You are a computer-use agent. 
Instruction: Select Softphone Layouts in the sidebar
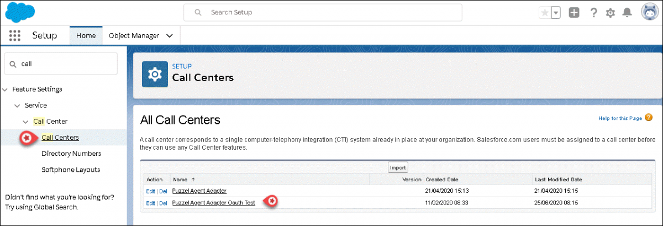(x=71, y=169)
